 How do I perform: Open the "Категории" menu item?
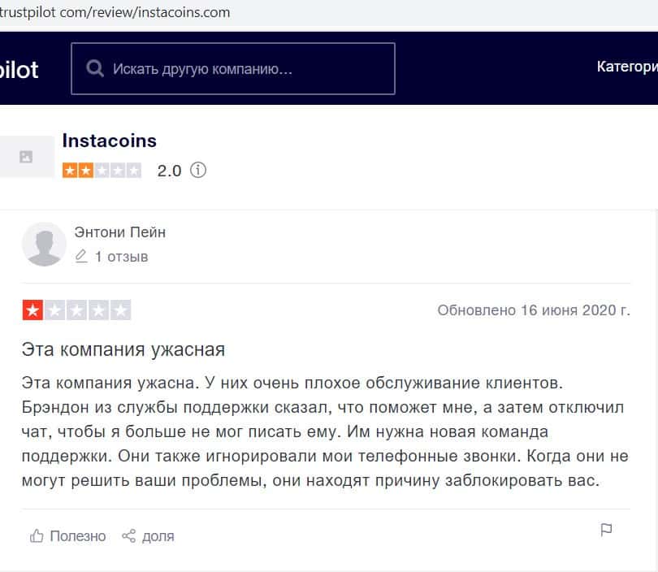[x=627, y=67]
